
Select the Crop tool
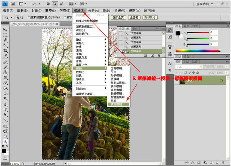(5, 51)
